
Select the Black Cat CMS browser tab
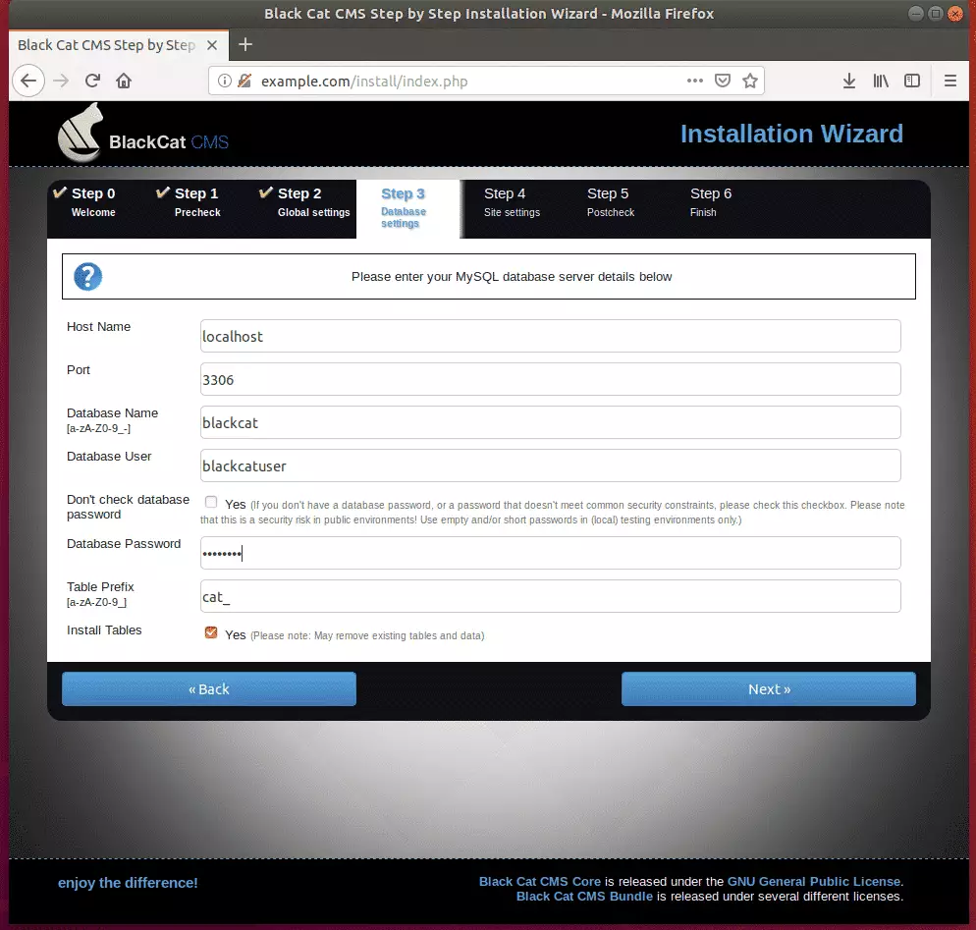tap(118, 45)
